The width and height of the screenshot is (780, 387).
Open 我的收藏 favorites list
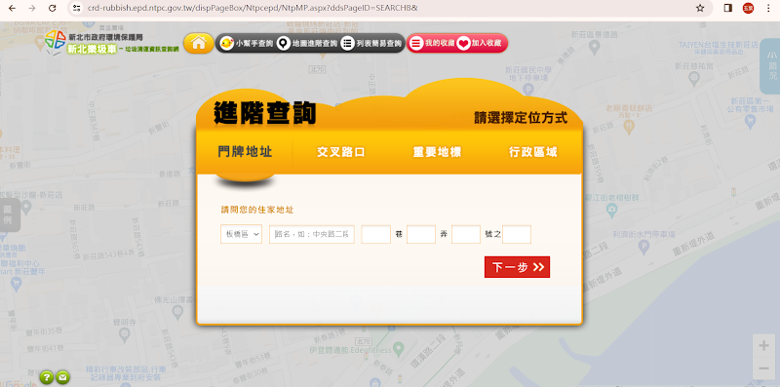432,44
